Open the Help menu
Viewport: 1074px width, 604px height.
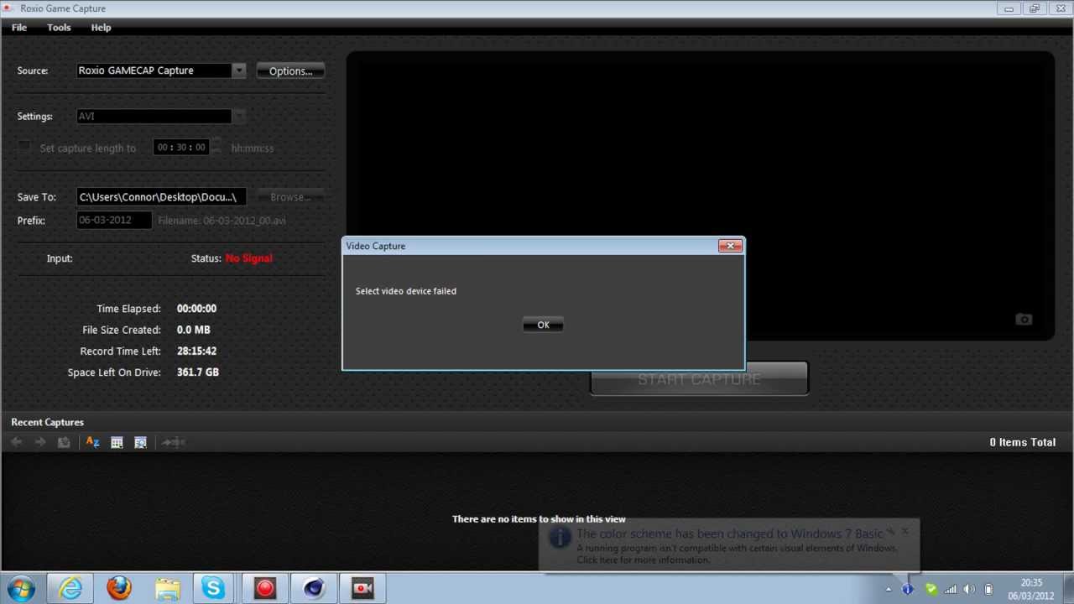tap(101, 27)
